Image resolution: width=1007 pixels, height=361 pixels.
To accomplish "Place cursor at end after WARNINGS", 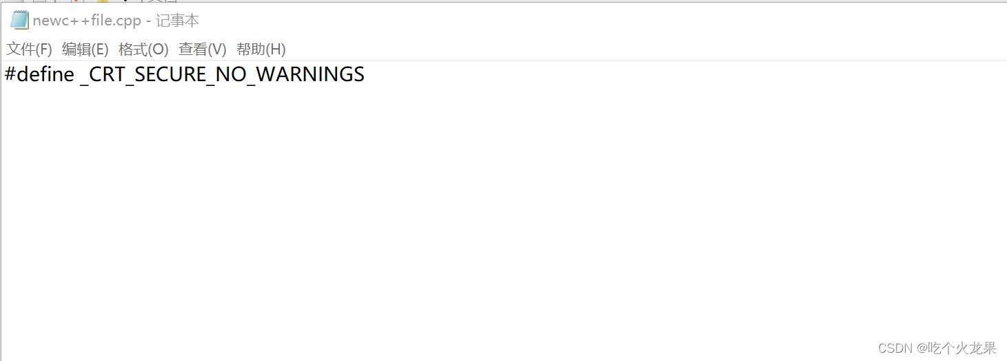I will click(366, 74).
